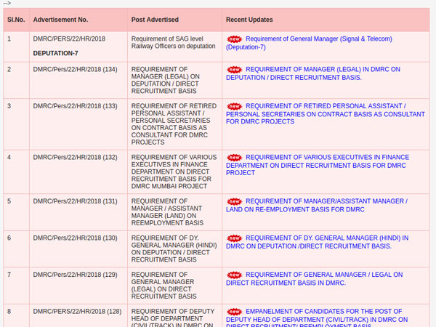Viewport: 436px width, 327px height.
Task: Select advertisement DMRC/Pers/22/HR/2018 (134)
Action: (76, 70)
